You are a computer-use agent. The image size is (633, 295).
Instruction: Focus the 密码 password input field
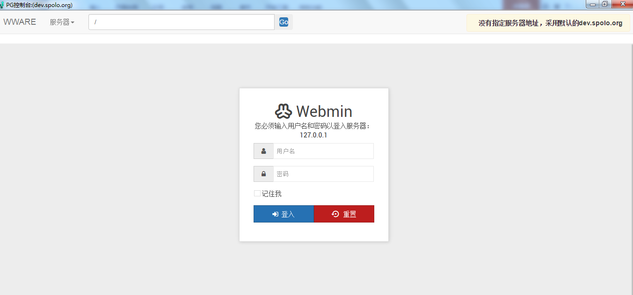pyautogui.click(x=323, y=174)
